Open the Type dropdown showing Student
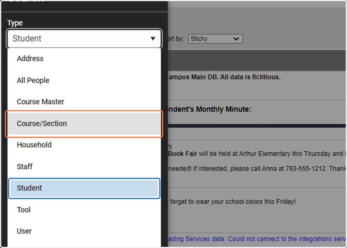The width and height of the screenshot is (347, 248). 84,38
